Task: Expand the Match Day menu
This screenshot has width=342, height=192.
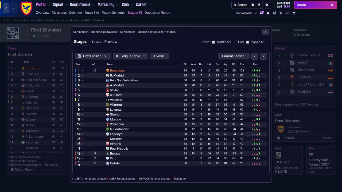Action: tap(108, 5)
